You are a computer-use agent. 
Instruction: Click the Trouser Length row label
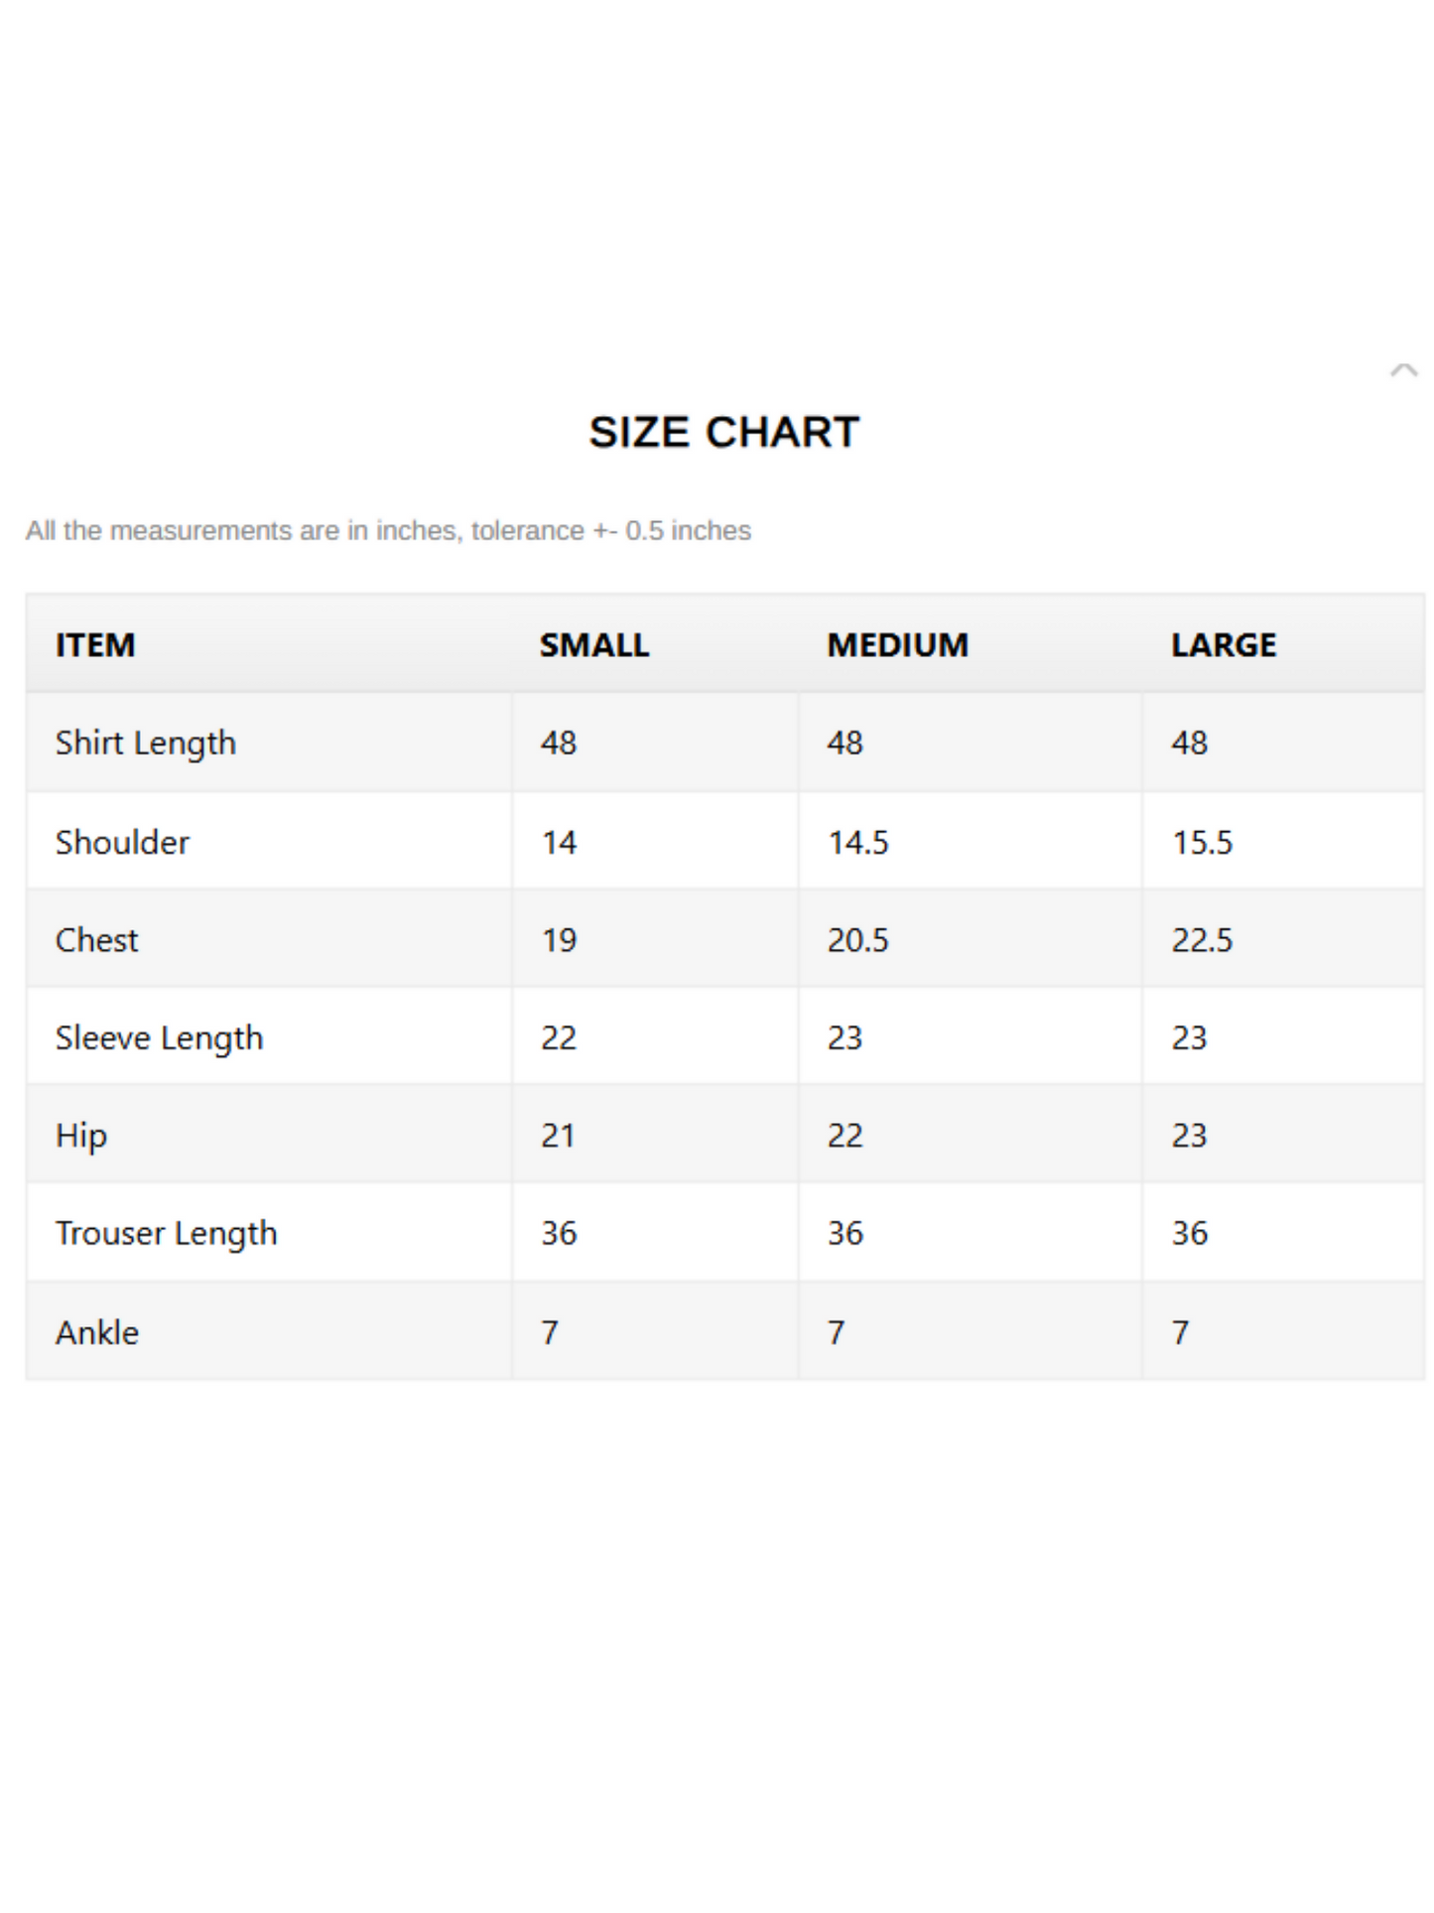(x=166, y=1234)
